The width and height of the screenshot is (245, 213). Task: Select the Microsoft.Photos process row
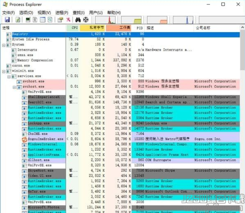click(131, 207)
